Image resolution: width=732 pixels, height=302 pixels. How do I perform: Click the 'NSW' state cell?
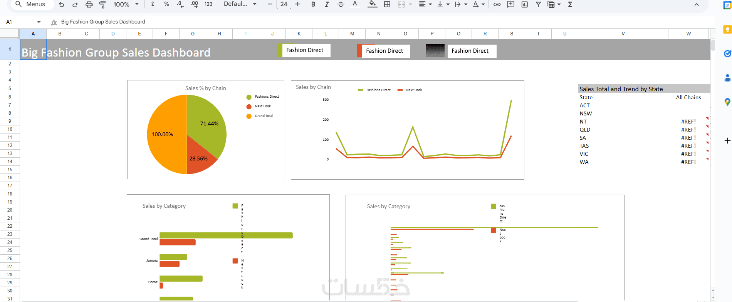tap(586, 113)
